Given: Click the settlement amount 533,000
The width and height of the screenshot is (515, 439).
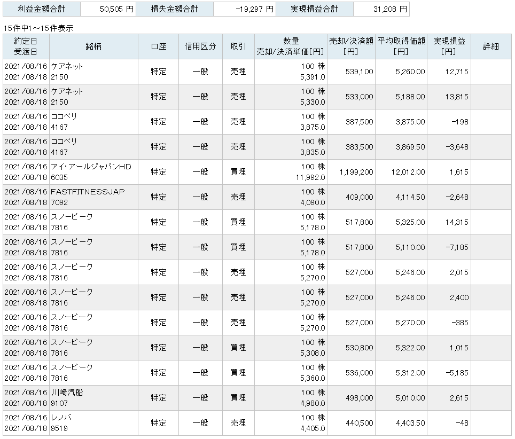Looking at the screenshot, I should [360, 97].
